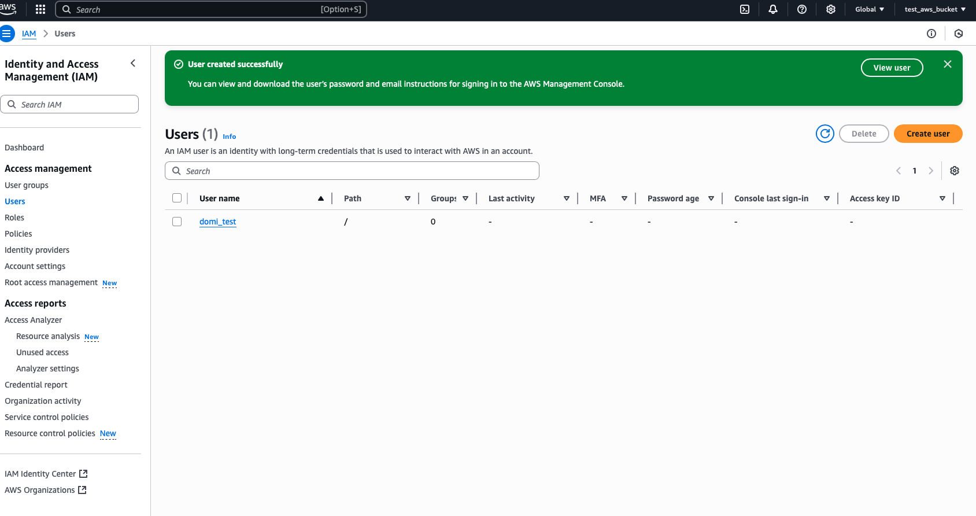Sort by User name ascending arrow
Screen dimensions: 976x516
(x=321, y=198)
